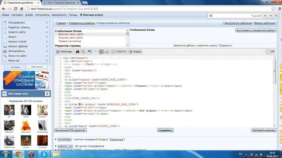The image size is (282, 158).
Task: Expand the Редактор страниц submenu arrow
Action: (47, 27)
